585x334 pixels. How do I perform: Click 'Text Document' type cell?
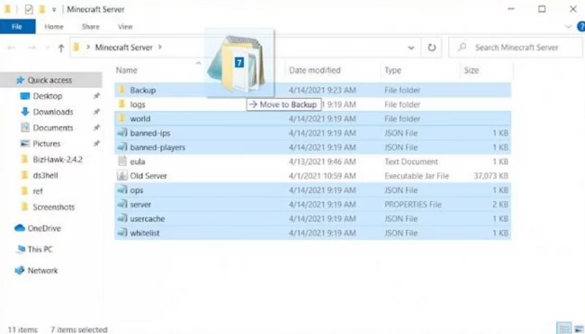(411, 162)
